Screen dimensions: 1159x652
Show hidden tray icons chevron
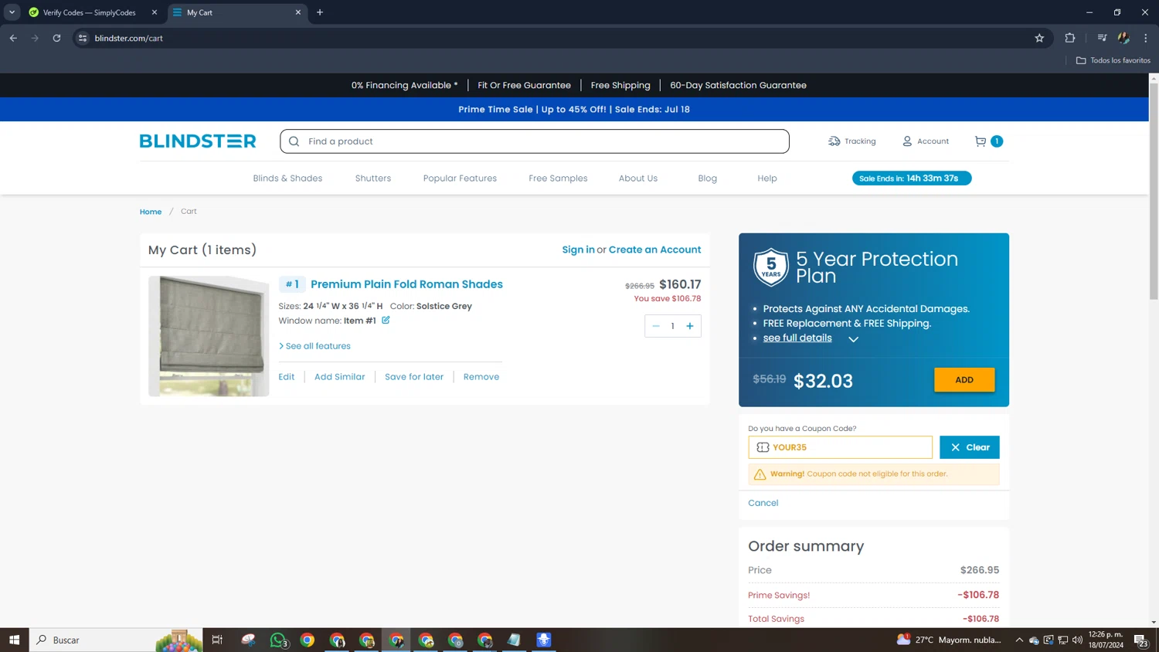[x=1019, y=640]
